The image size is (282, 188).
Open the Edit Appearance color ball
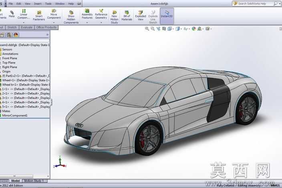pos(194,28)
